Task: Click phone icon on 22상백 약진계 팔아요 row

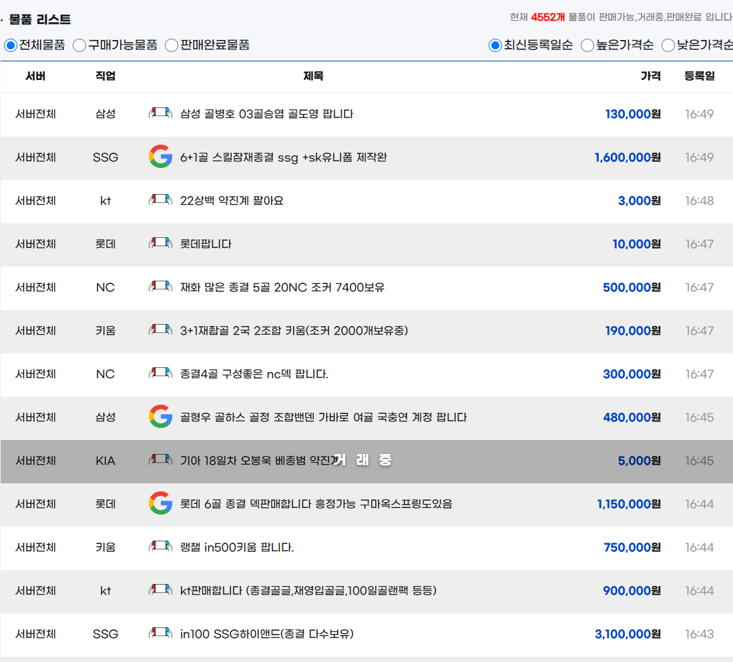Action: (x=160, y=200)
